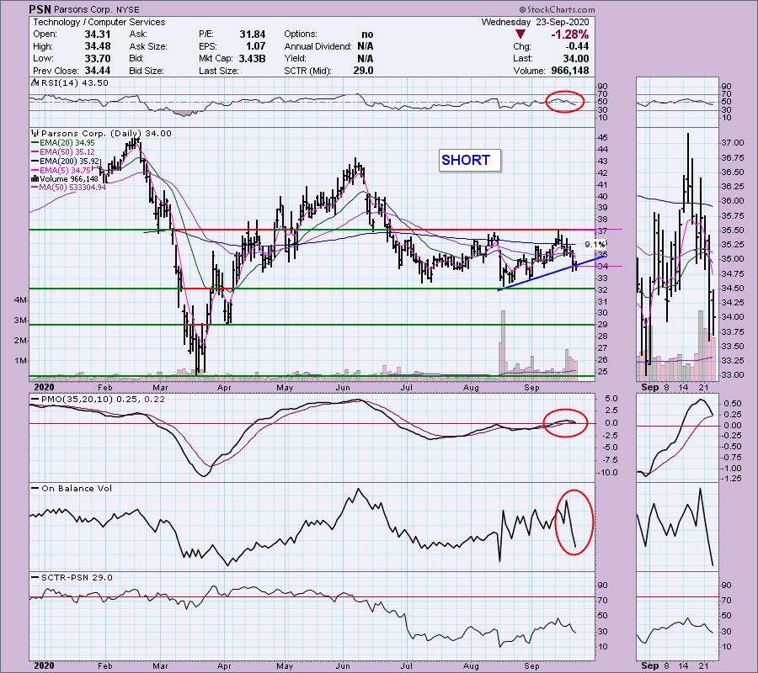Click the EMA(5) 34.75 legend entry
The height and width of the screenshot is (673, 758).
[65, 170]
